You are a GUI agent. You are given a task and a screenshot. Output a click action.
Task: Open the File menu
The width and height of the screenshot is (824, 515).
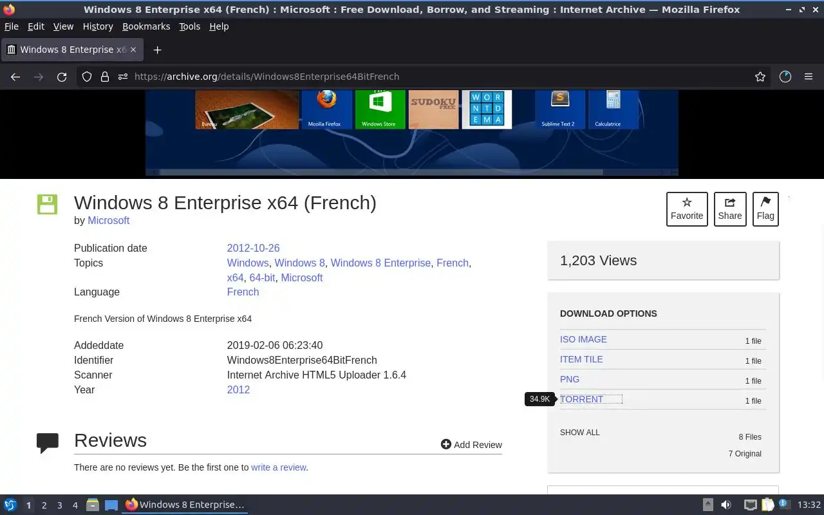point(12,26)
